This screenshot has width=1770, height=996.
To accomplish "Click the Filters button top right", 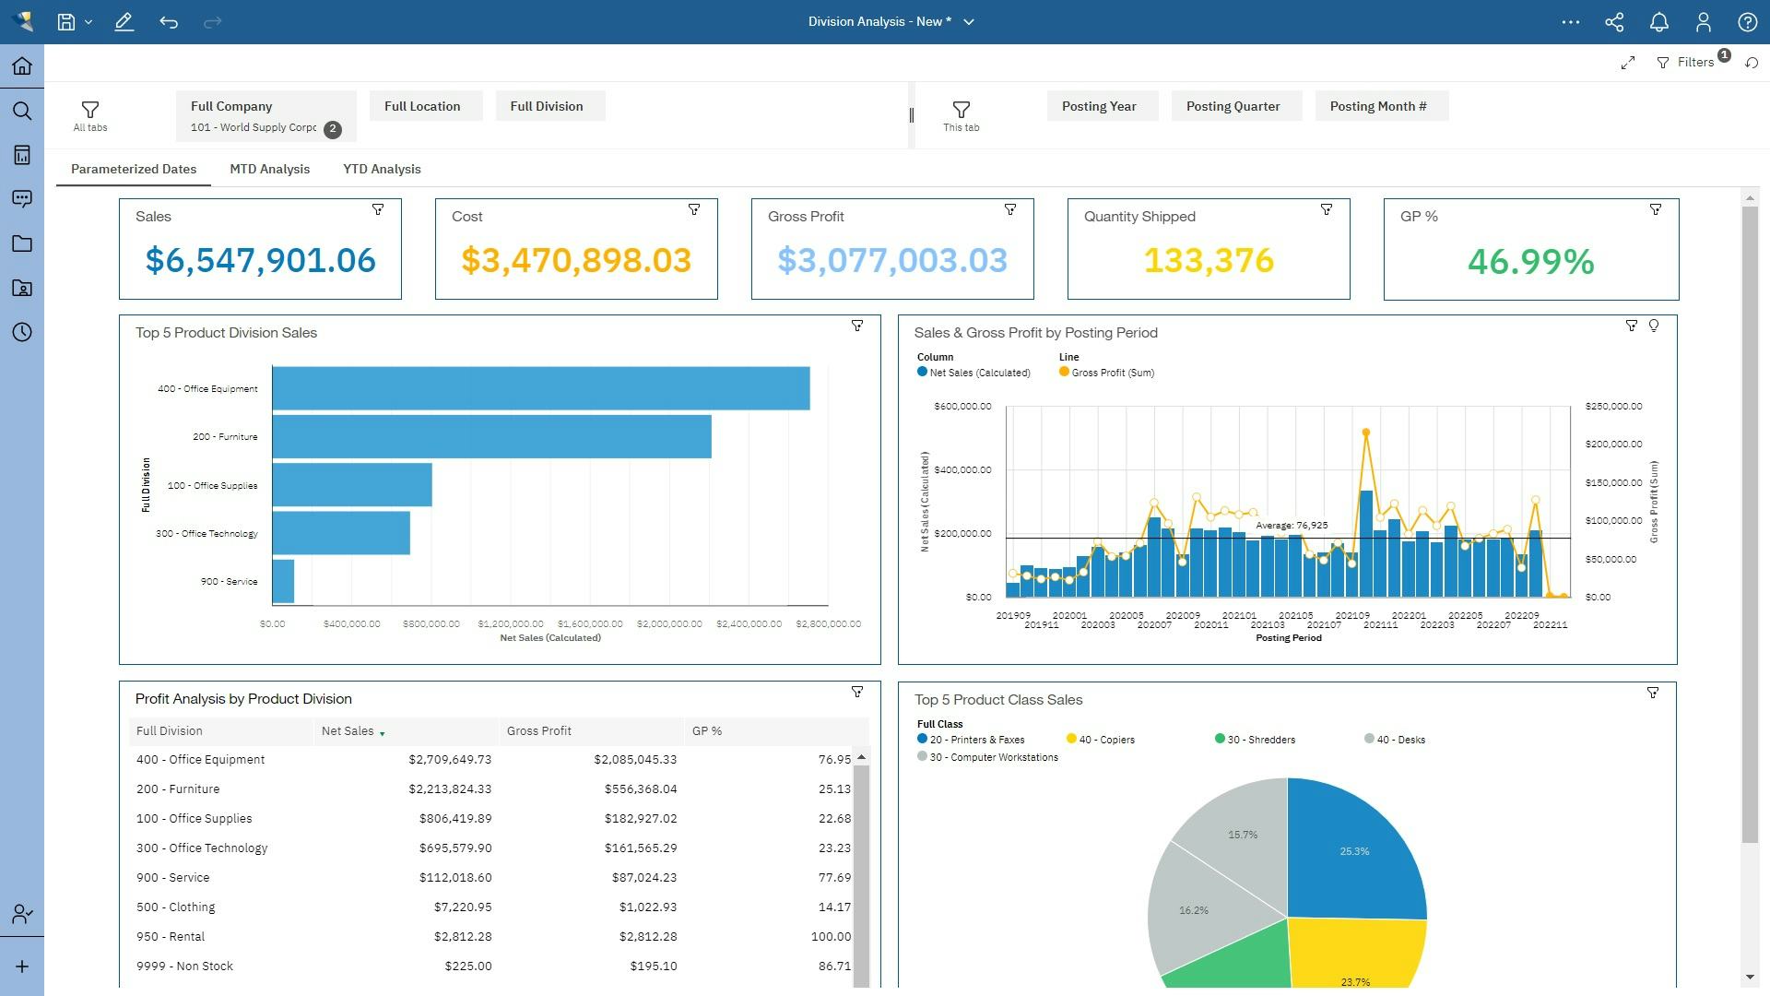I will 1694,60.
